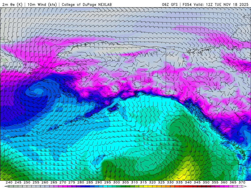Select the 270 legend number
Image resolution: width=251 pixels, height=188 pixels.
(63, 182)
